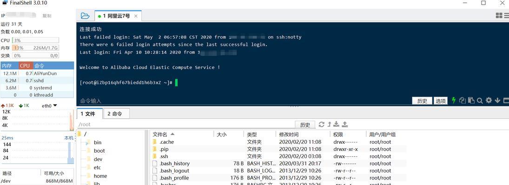
Task: Go to parent directory up-arrow icon
Action: 329,124
